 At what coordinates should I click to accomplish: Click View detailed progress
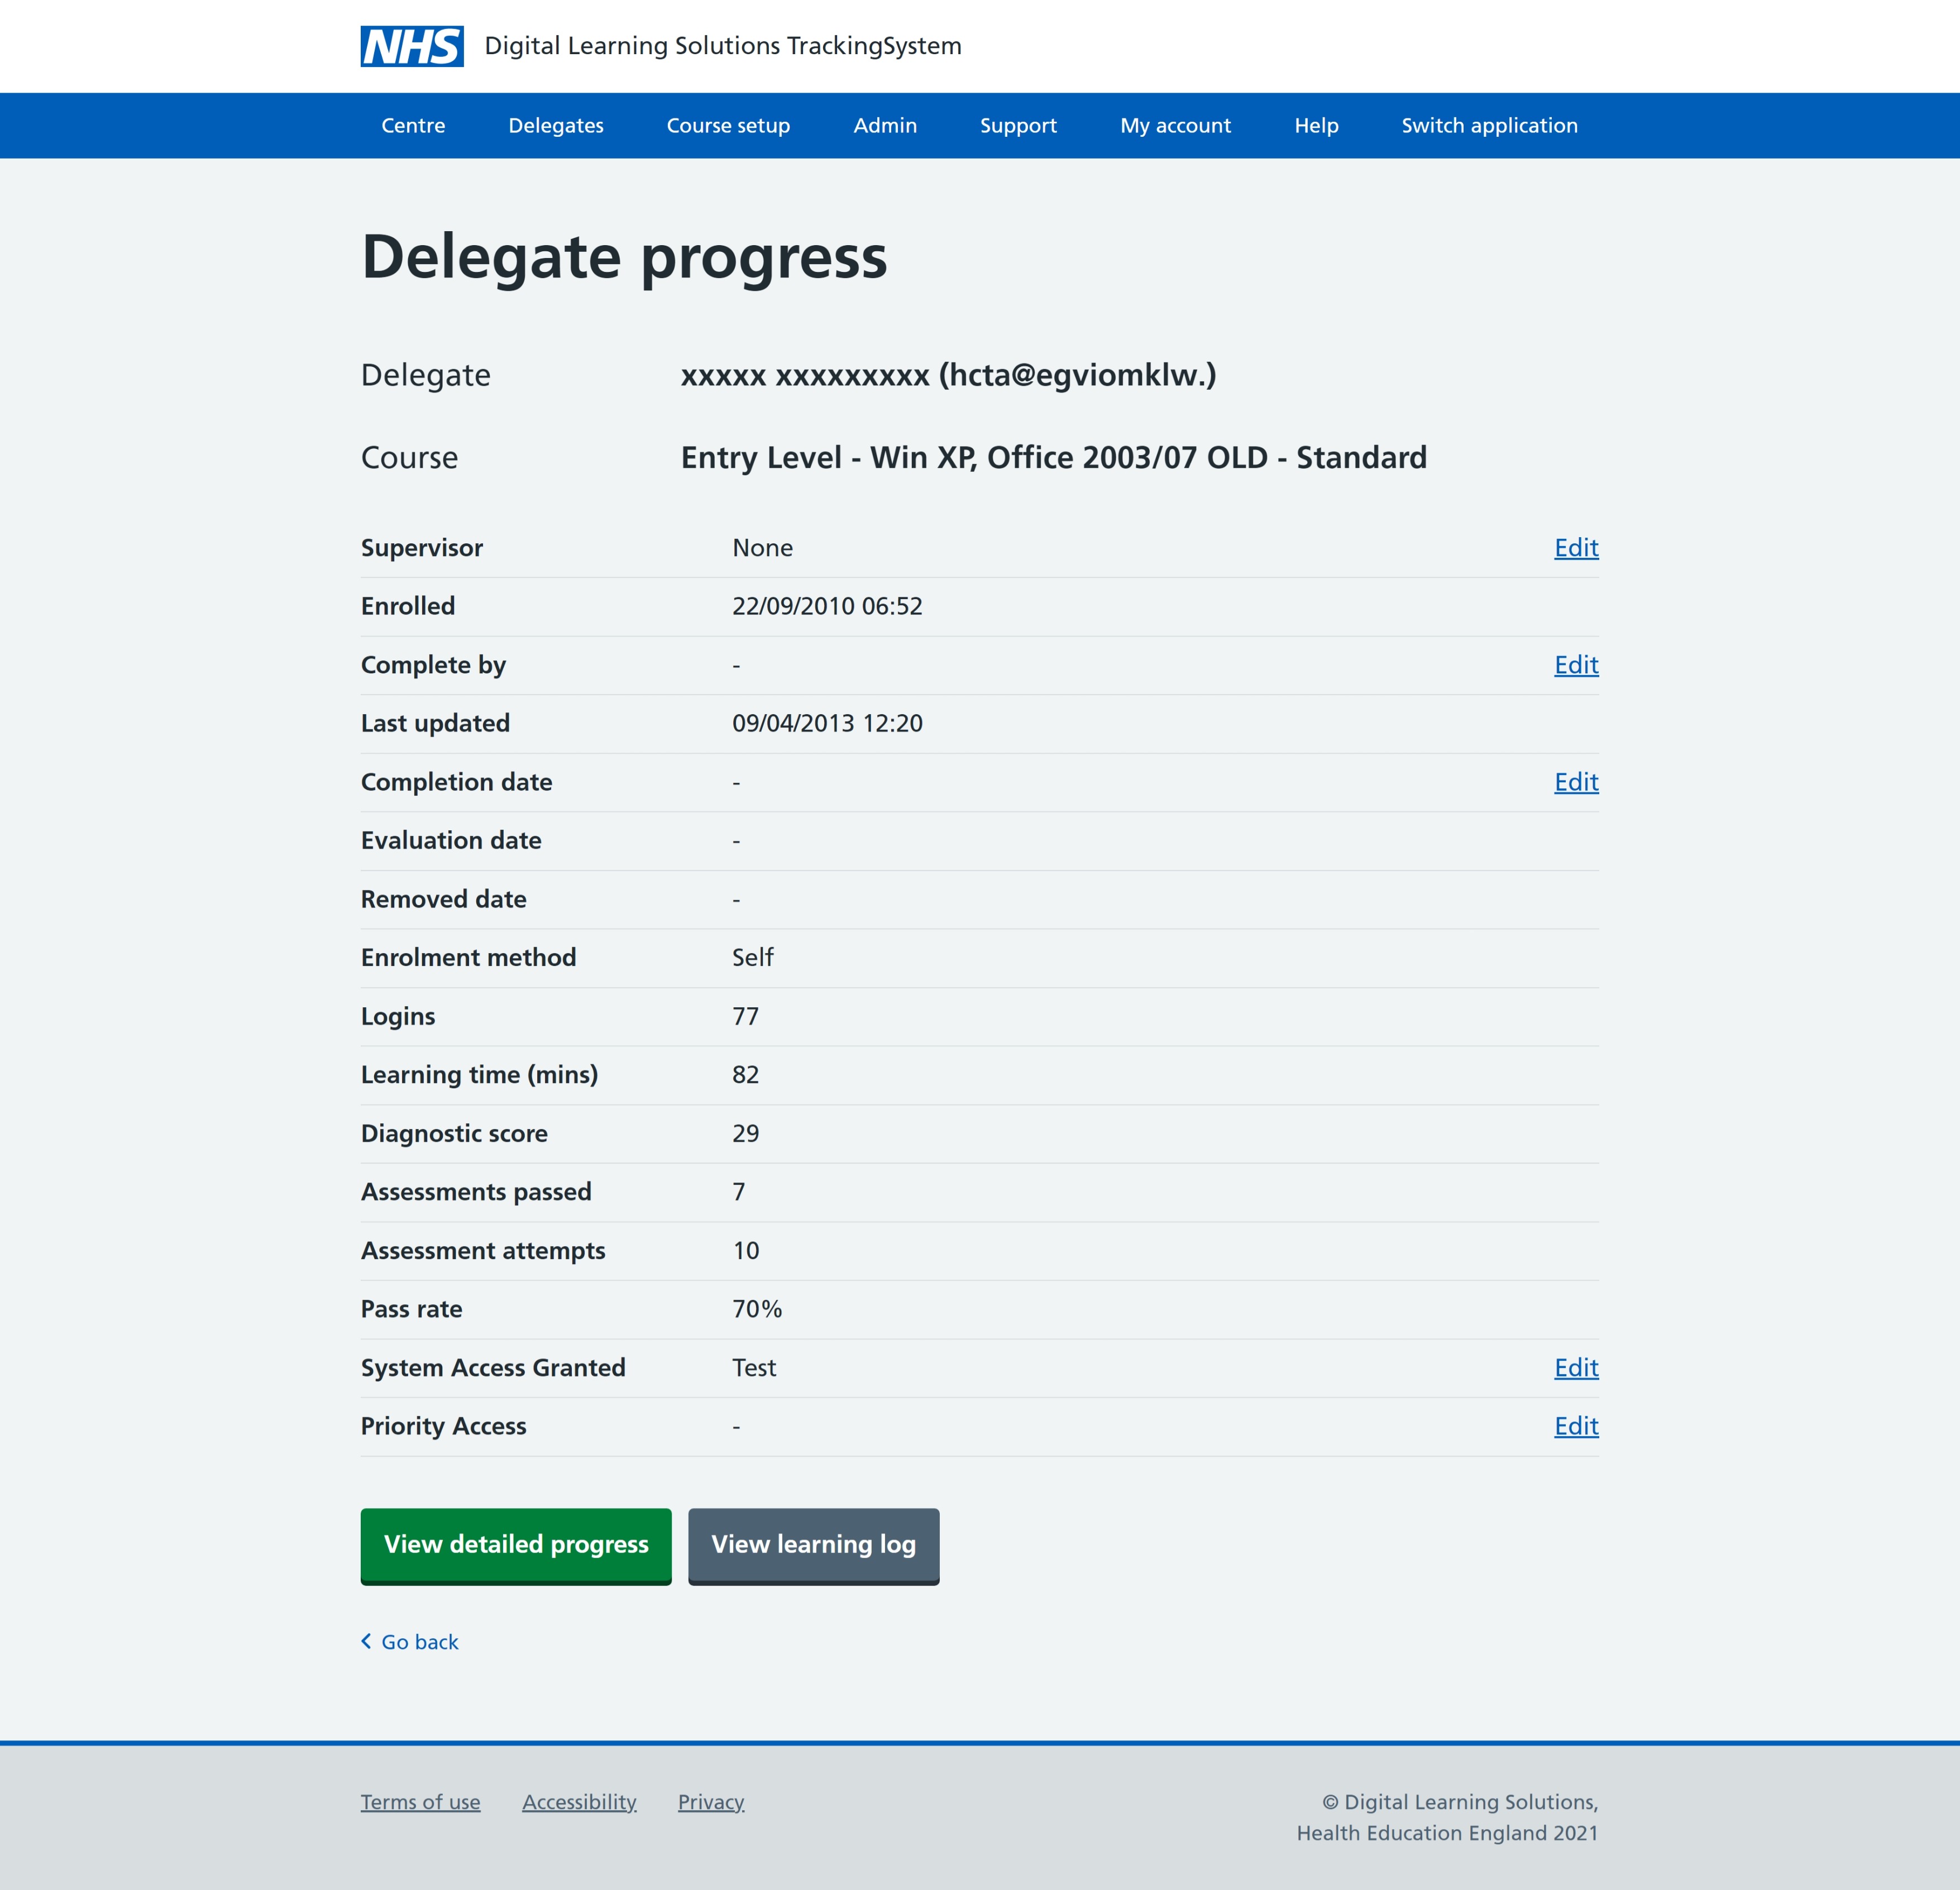coord(515,1545)
